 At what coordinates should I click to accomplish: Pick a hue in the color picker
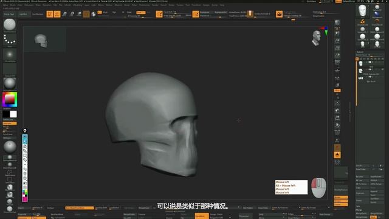tap(10, 100)
